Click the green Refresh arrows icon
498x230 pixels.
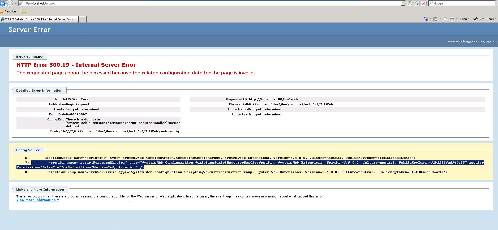[417, 3]
